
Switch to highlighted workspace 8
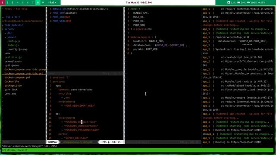(x=38, y=3)
